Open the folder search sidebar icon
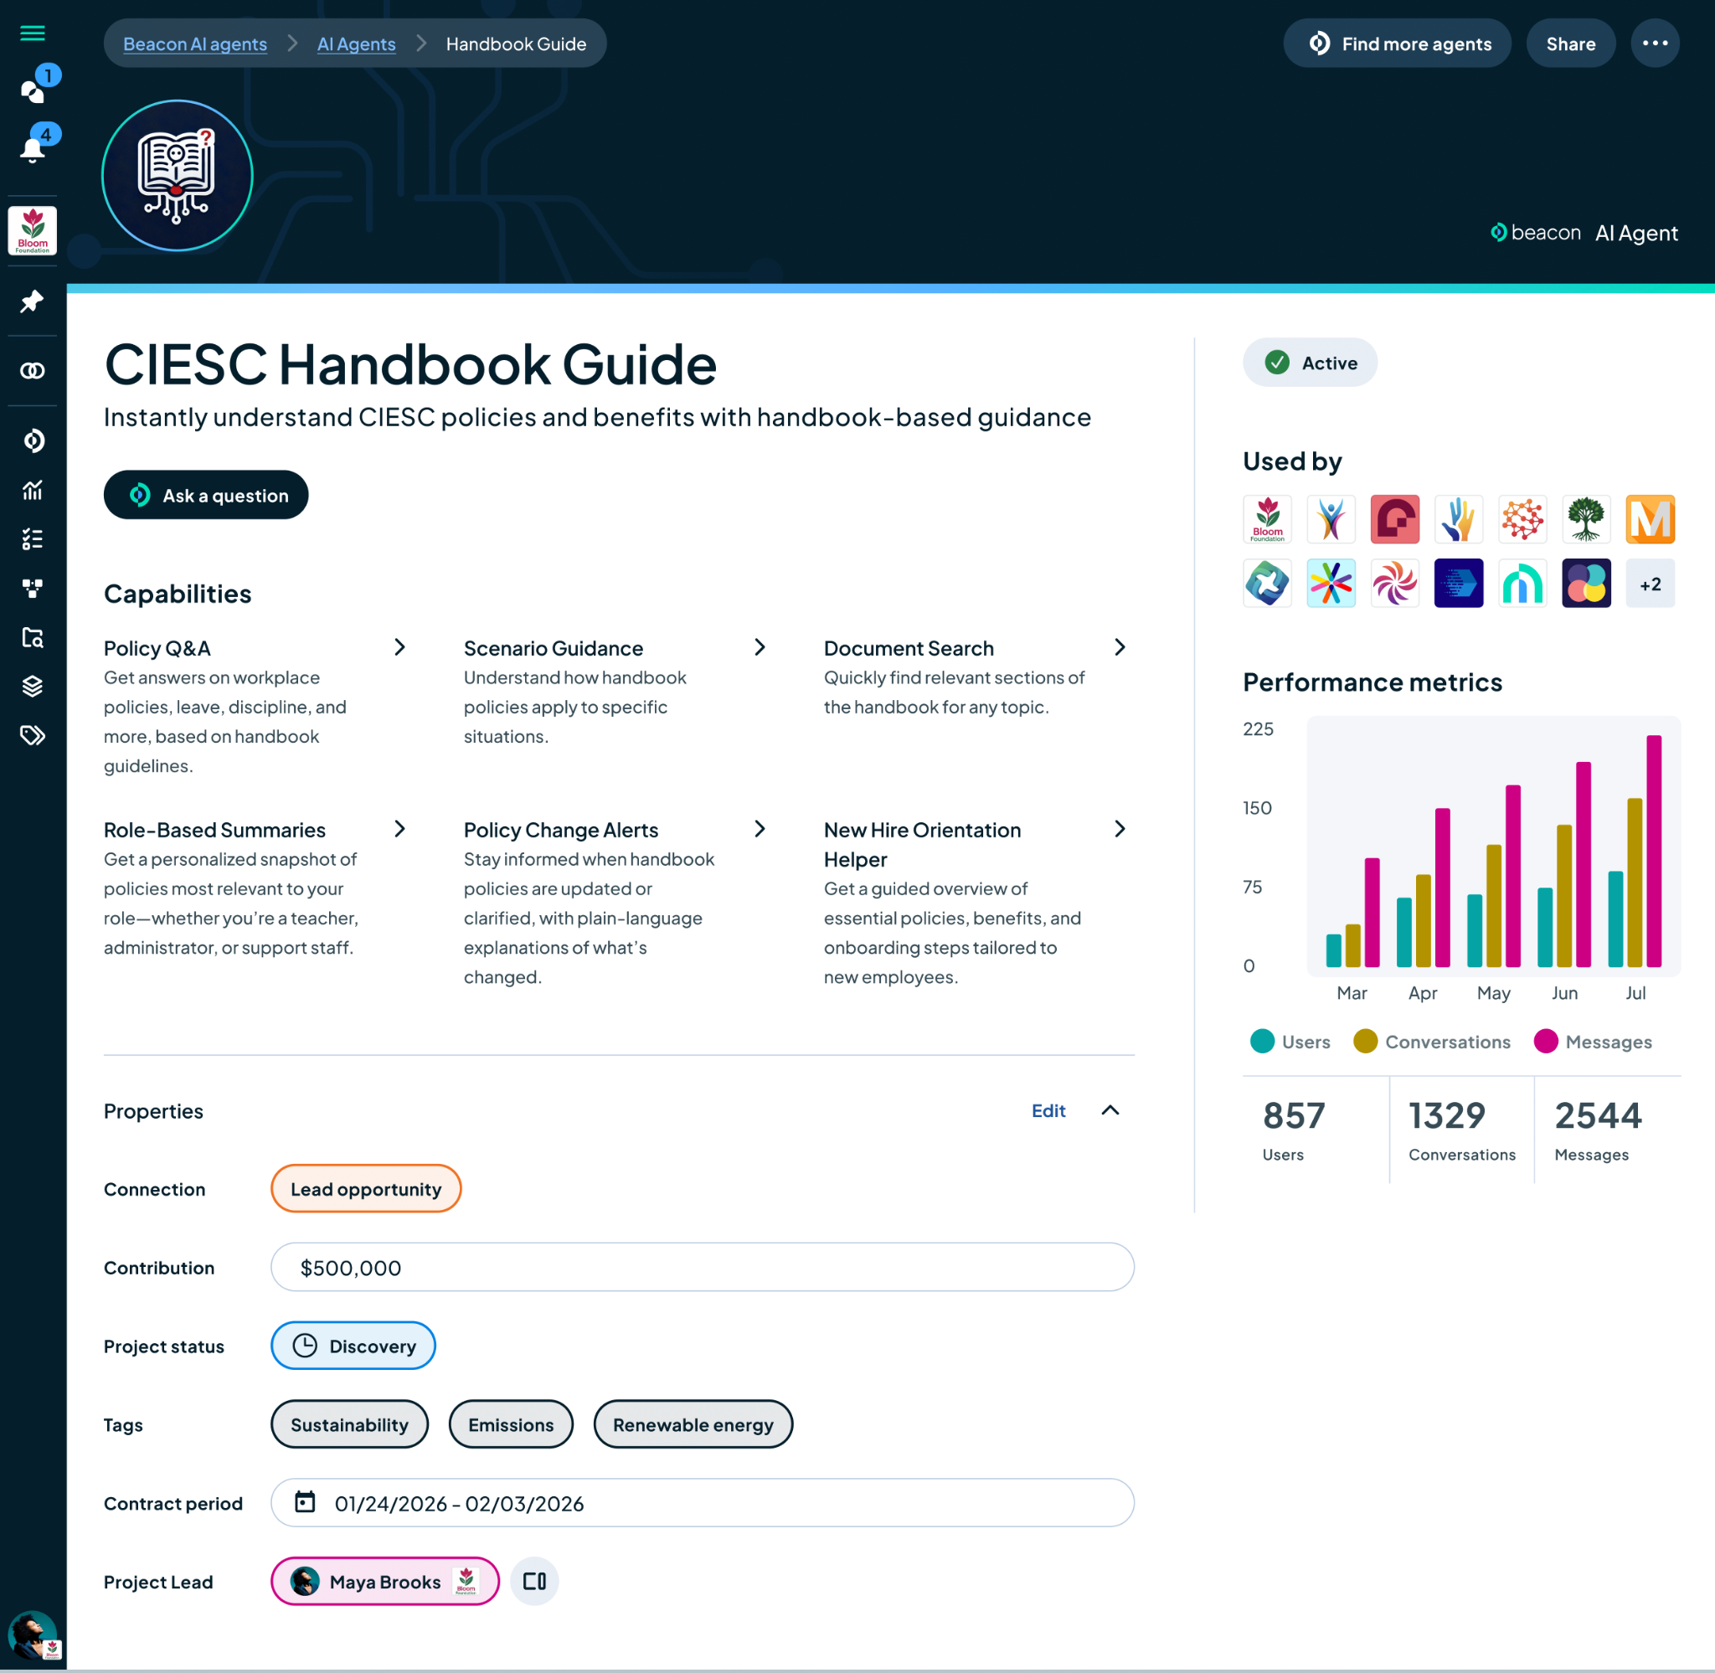 tap(33, 638)
